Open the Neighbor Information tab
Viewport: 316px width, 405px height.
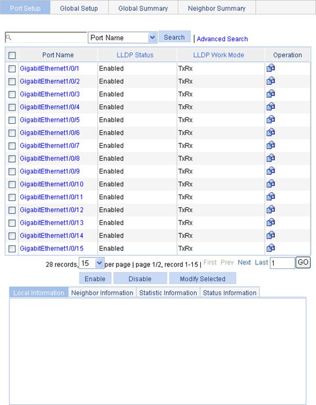102,293
